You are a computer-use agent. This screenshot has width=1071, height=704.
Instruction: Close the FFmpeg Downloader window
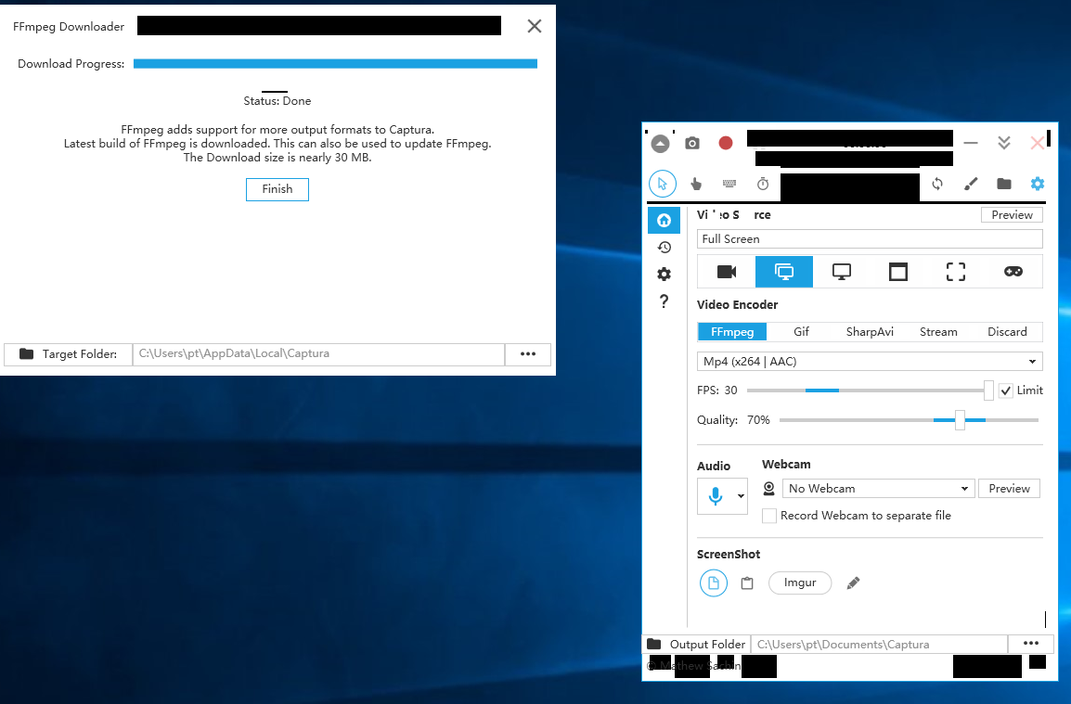[x=535, y=26]
